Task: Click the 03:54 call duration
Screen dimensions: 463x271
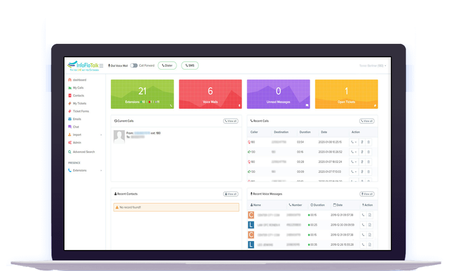Action: (x=300, y=142)
